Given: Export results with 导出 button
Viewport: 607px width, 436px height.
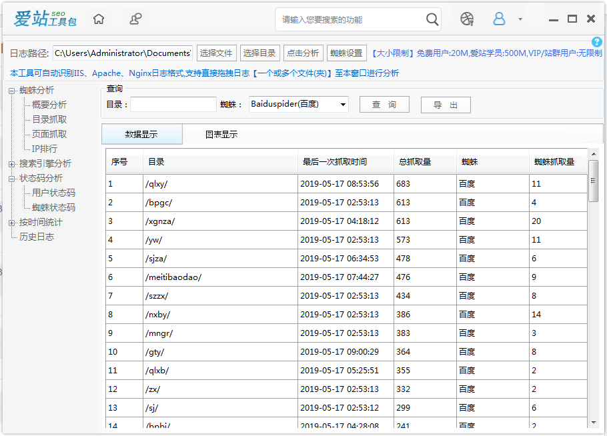Looking at the screenshot, I should pos(446,105).
